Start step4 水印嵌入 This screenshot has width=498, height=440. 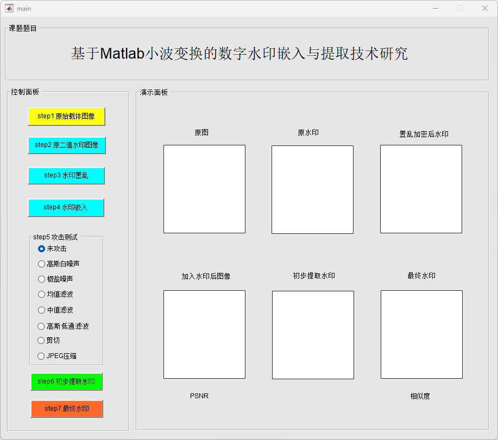tap(66, 207)
